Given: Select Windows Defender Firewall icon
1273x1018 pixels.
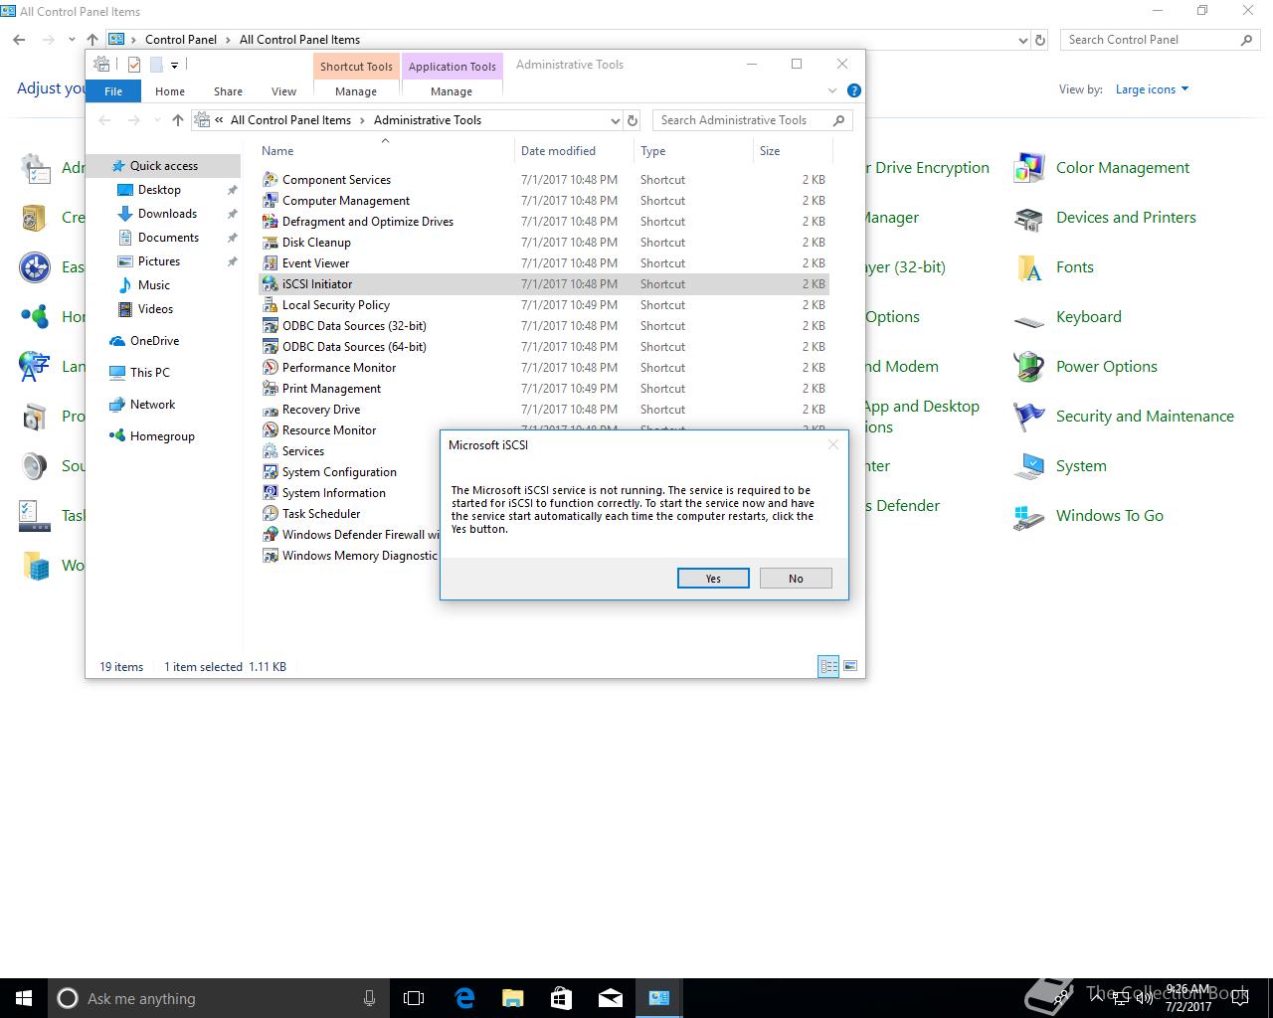Looking at the screenshot, I should click(270, 535).
